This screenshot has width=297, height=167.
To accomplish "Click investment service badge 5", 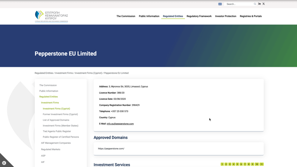I will pos(237,164).
